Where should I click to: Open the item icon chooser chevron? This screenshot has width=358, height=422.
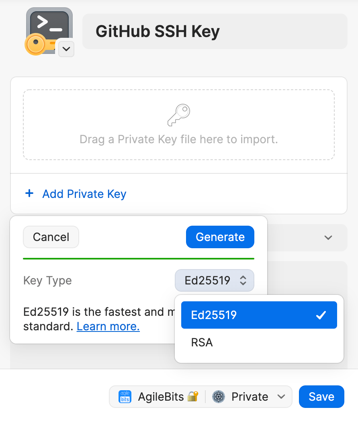pyautogui.click(x=66, y=49)
